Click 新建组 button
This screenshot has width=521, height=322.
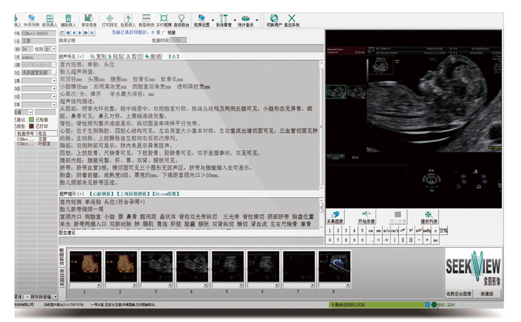coord(487,294)
